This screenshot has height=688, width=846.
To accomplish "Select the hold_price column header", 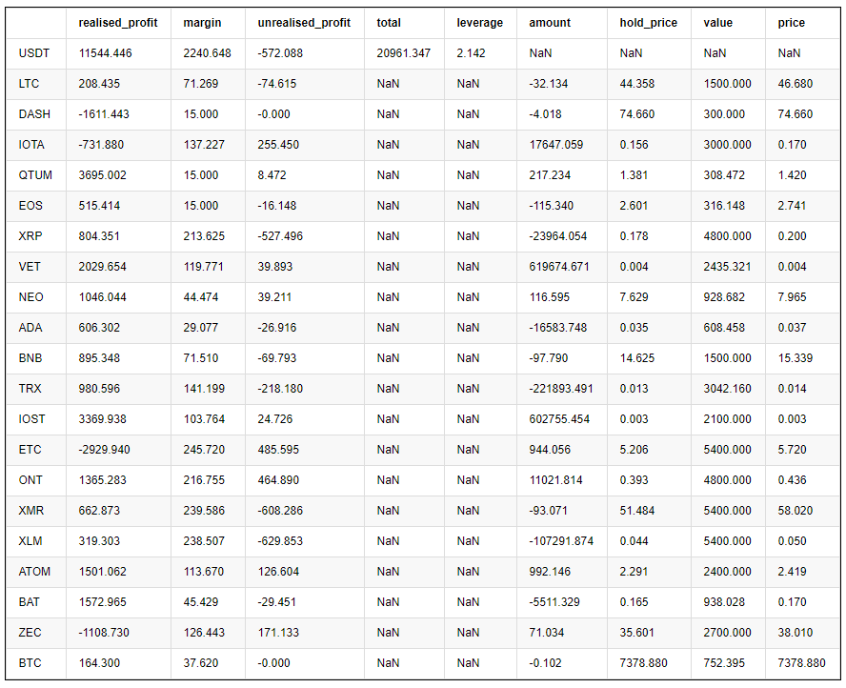I will (648, 23).
